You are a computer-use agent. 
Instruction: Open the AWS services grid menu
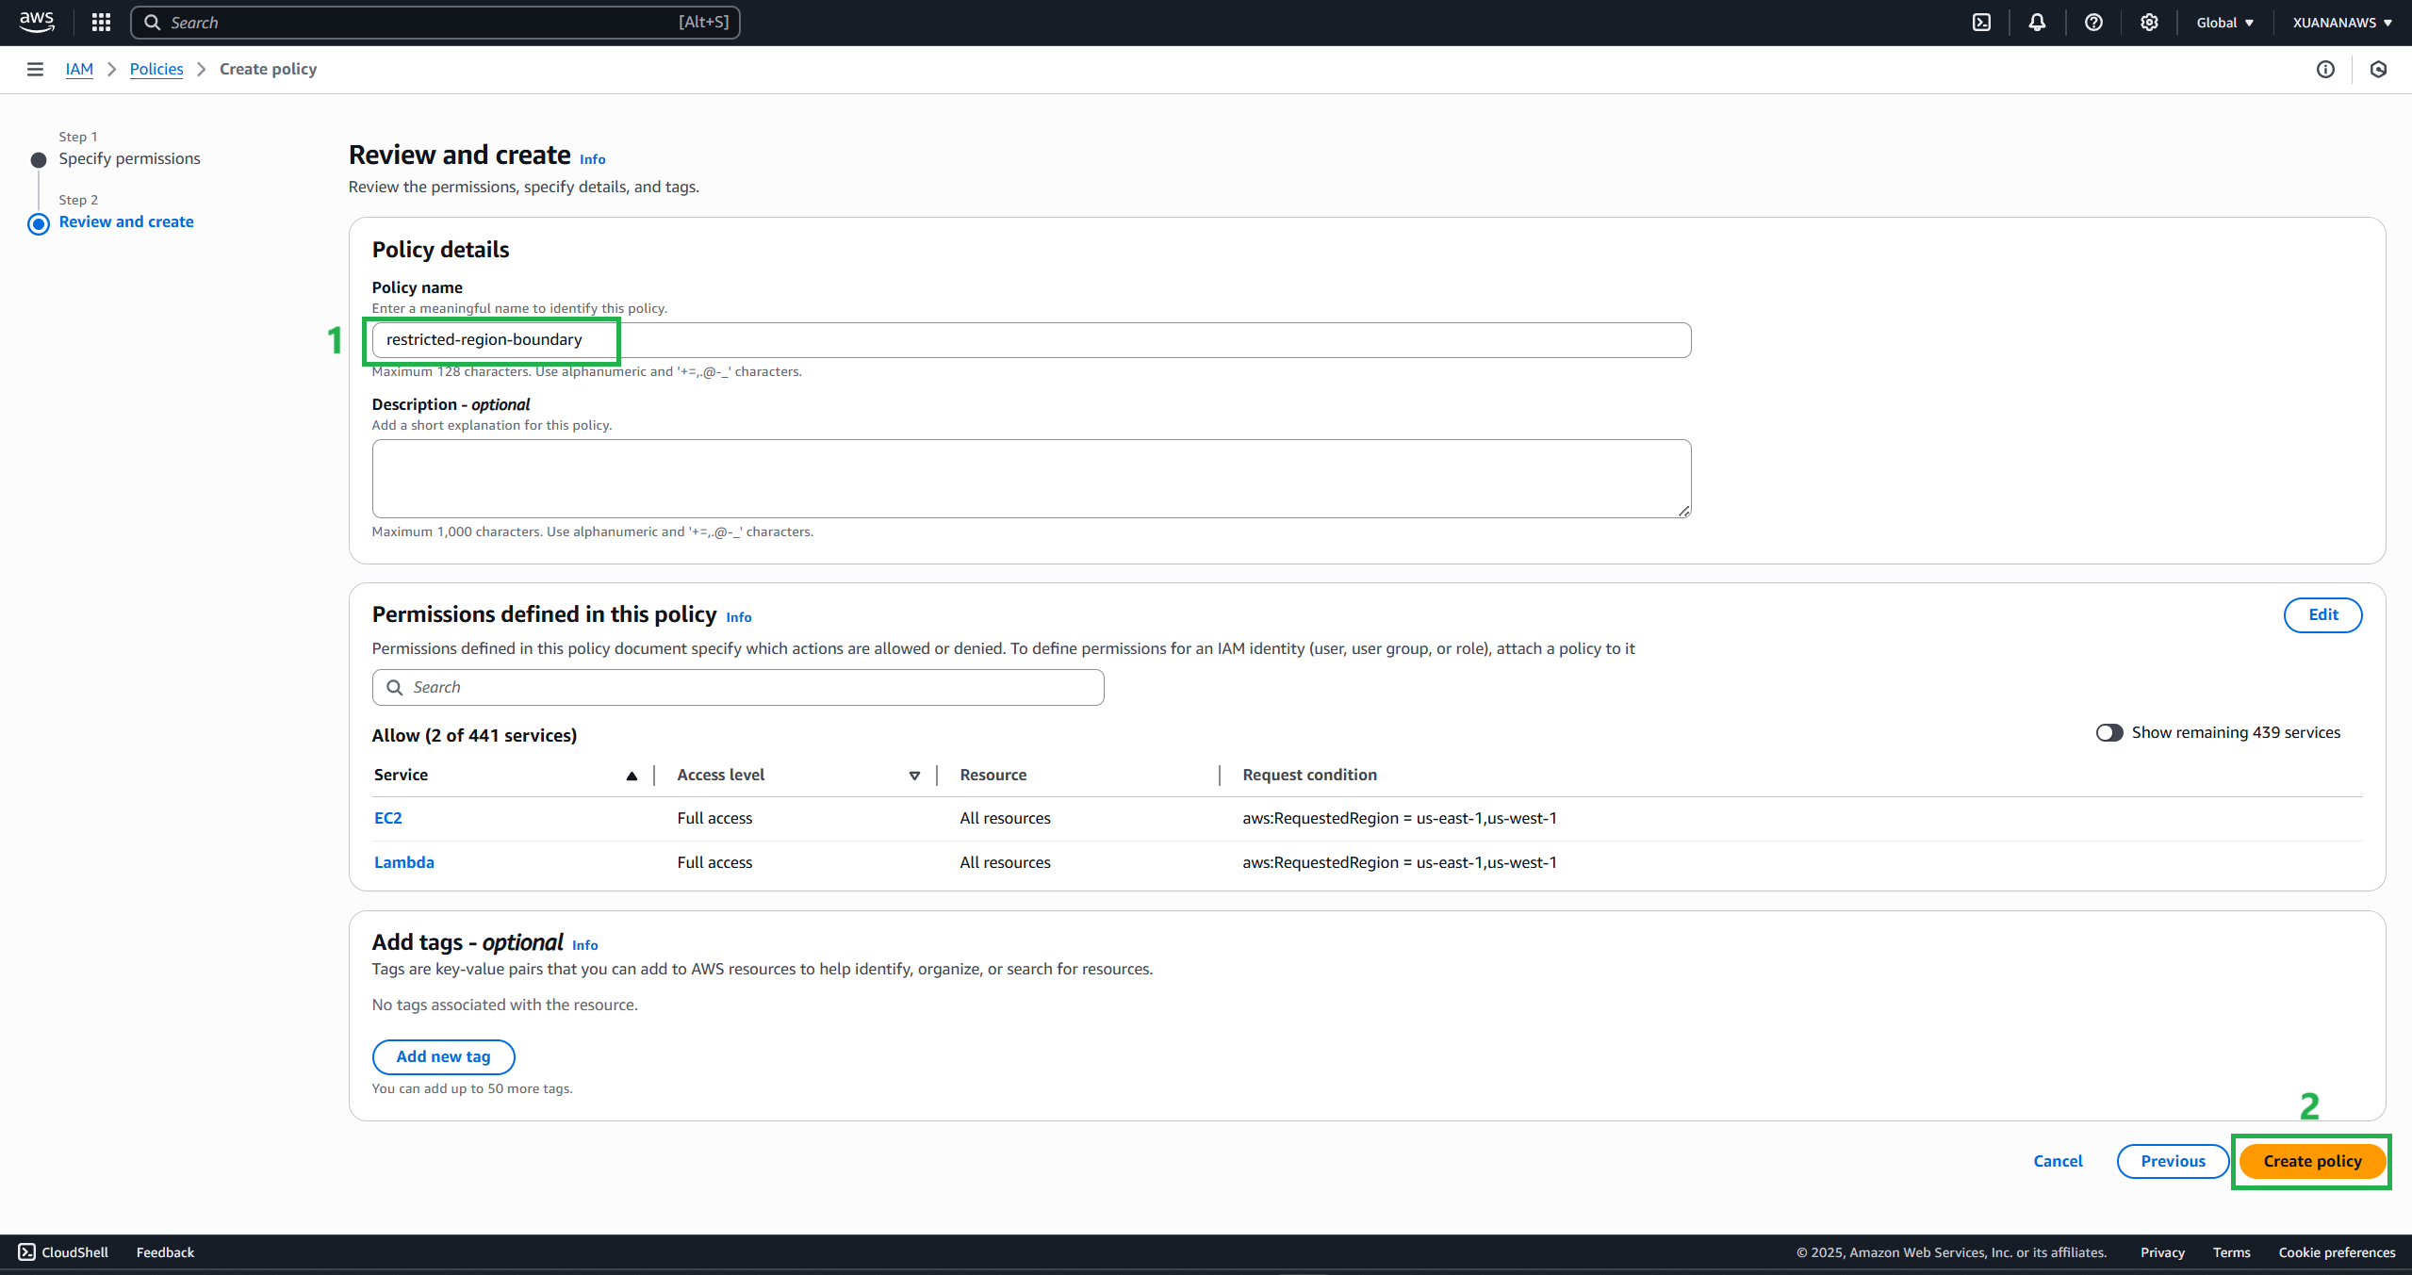(x=100, y=22)
